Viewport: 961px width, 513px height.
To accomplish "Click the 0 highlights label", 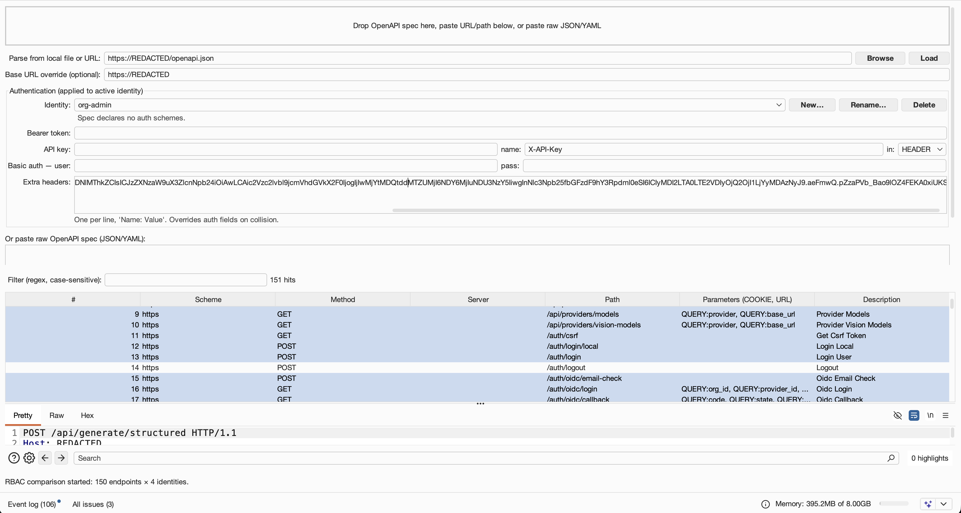I will 929,458.
